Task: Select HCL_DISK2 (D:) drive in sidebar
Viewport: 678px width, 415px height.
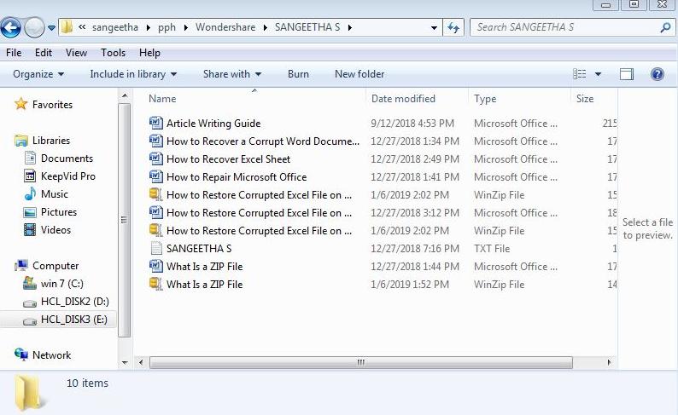Action: tap(74, 302)
